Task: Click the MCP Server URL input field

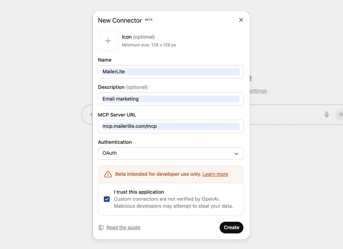Action: [x=171, y=126]
